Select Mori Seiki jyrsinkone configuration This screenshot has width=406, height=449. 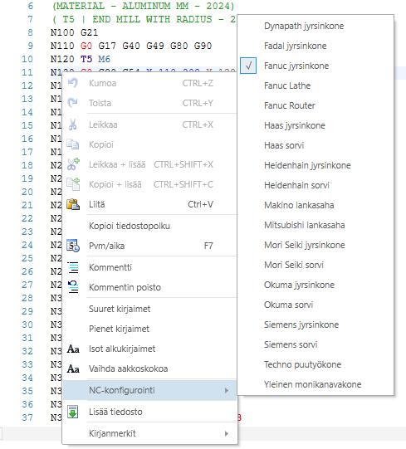[316, 245]
